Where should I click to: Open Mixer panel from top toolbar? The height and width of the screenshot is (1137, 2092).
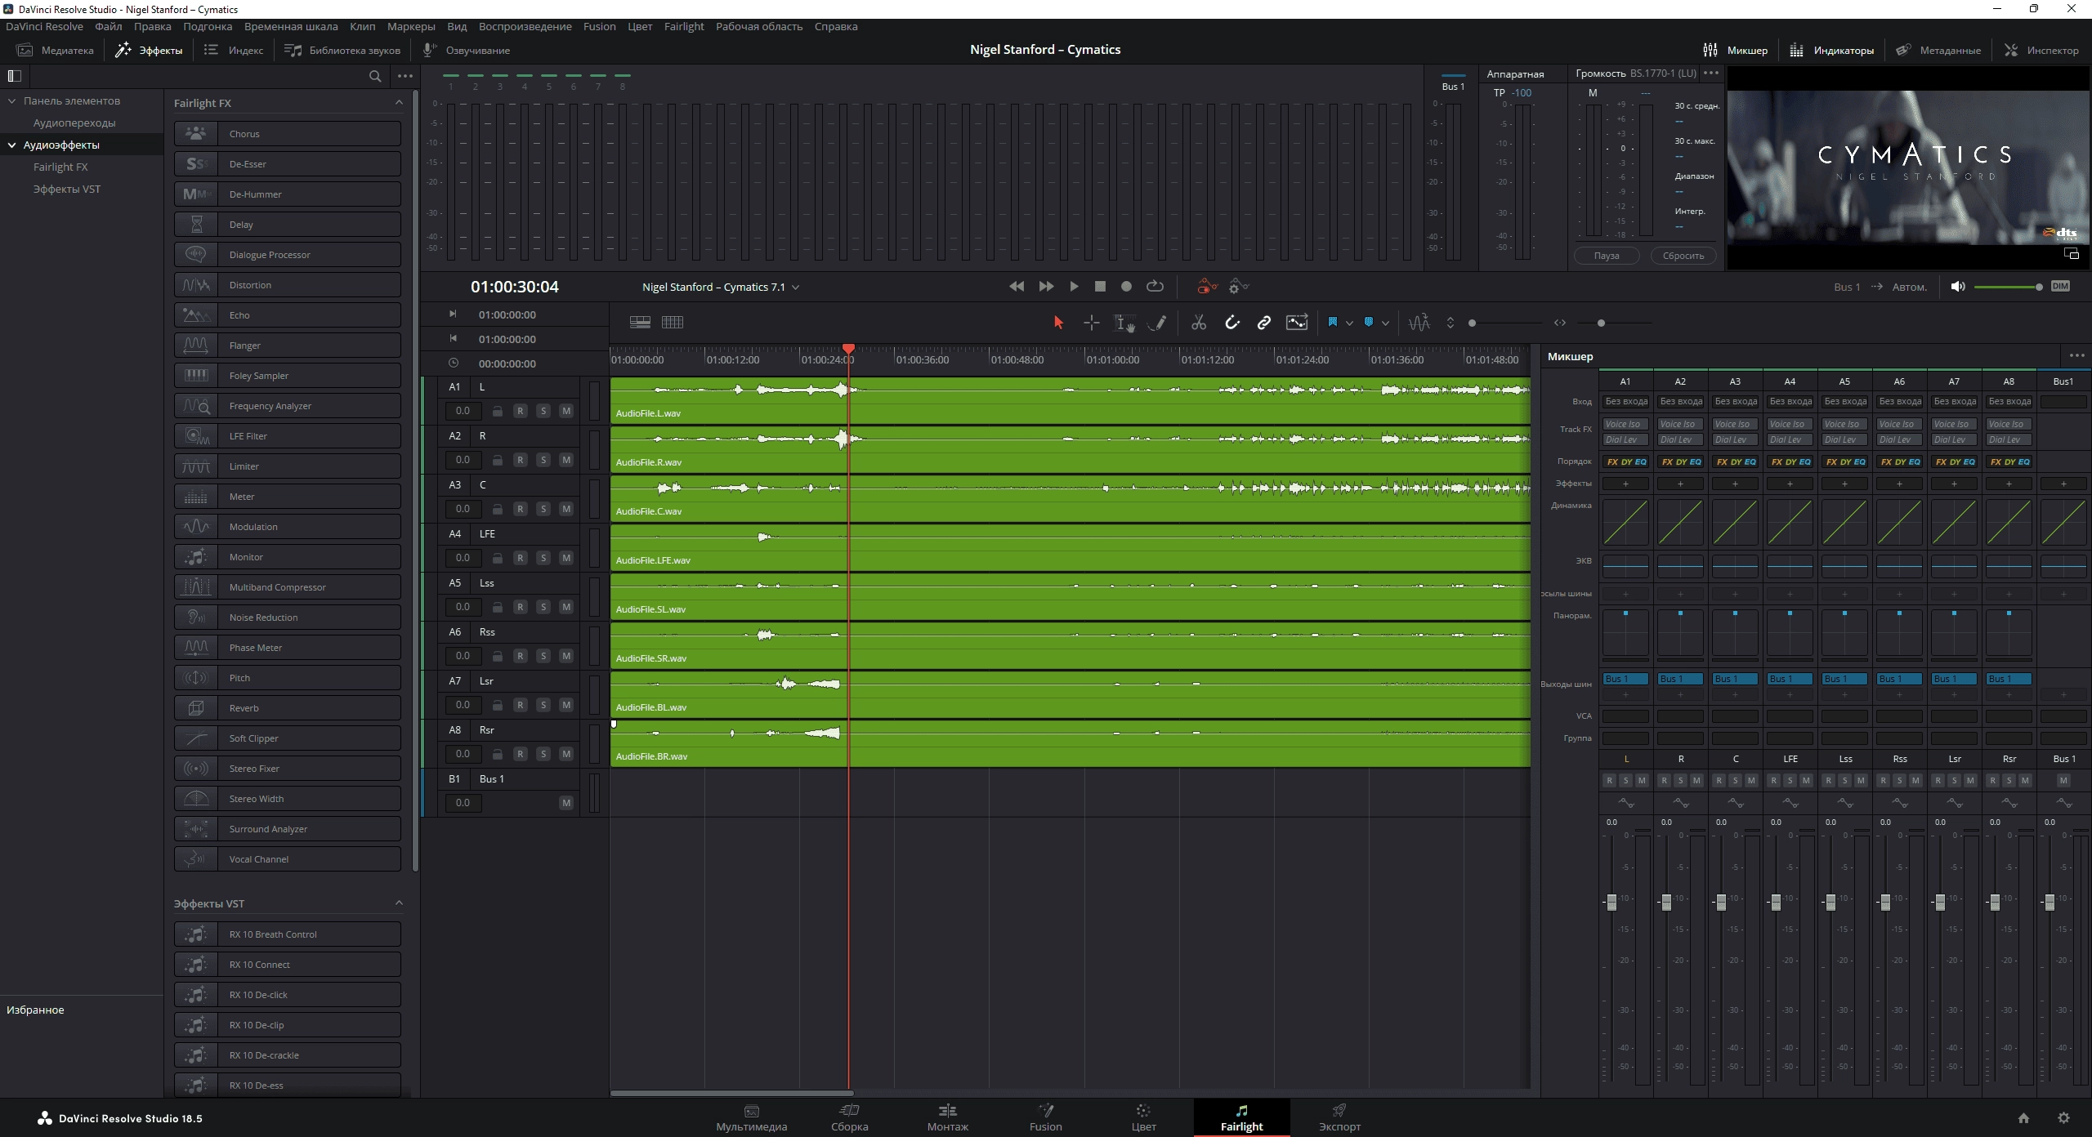click(x=1736, y=50)
